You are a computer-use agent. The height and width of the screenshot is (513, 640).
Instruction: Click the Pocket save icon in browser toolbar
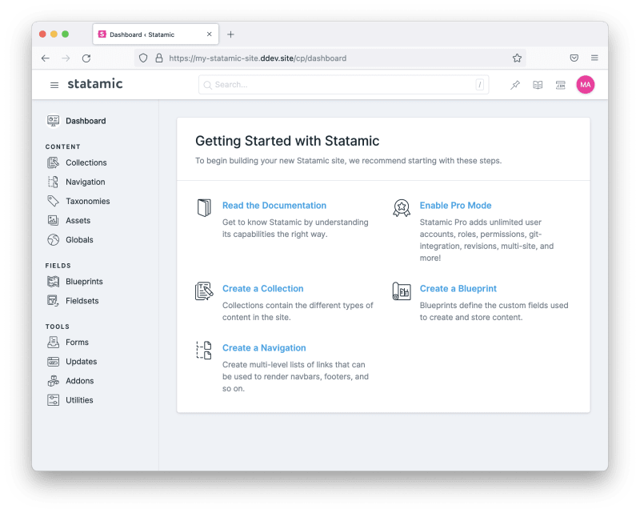pos(574,58)
